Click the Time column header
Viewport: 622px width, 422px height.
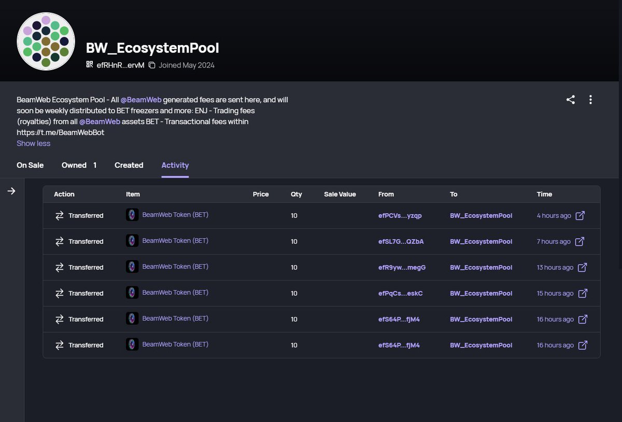(x=544, y=194)
